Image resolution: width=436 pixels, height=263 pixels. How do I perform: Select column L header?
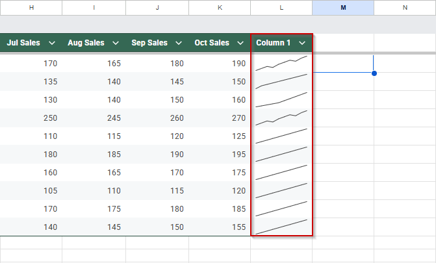click(x=281, y=8)
